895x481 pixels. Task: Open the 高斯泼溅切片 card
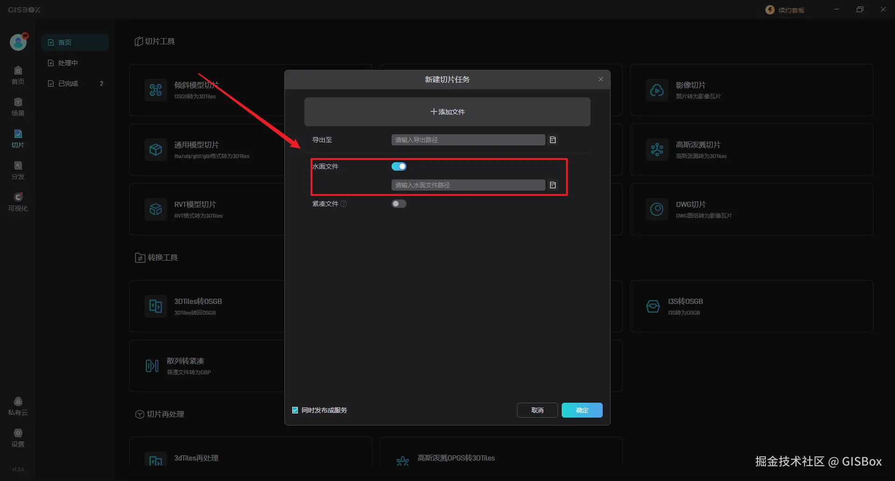751,150
